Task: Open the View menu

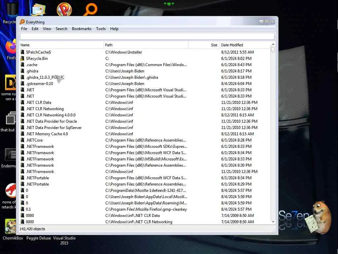Action: tap(47, 29)
